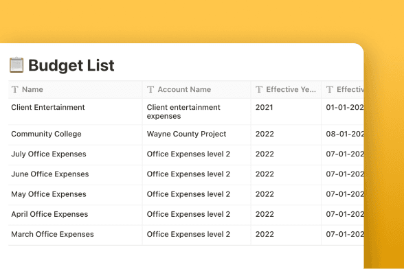The height and width of the screenshot is (269, 404).
Task: Click the March Office Expenses entry
Action: (x=52, y=234)
